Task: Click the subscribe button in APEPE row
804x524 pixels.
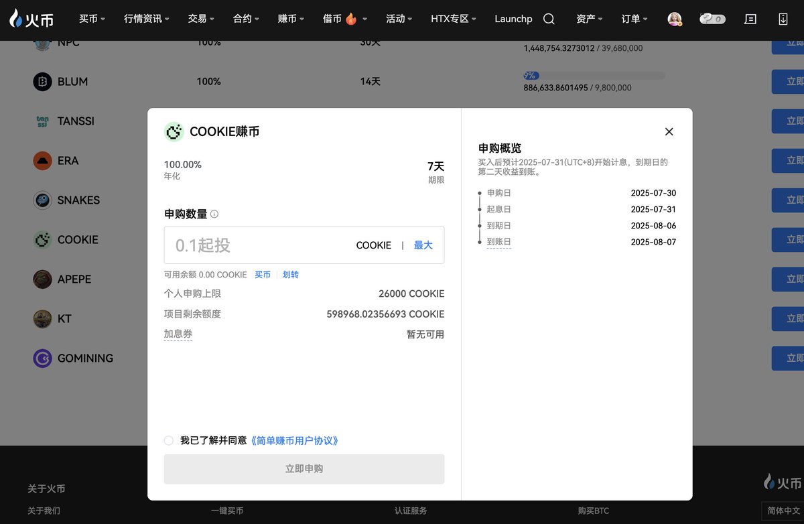Action: click(x=788, y=279)
